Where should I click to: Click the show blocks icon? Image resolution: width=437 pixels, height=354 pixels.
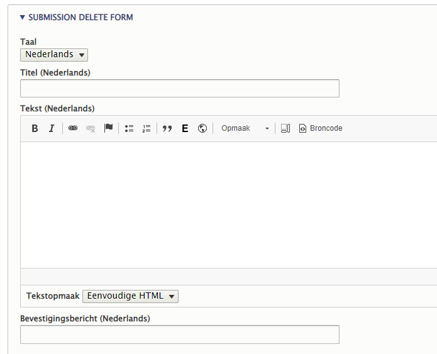coord(285,128)
